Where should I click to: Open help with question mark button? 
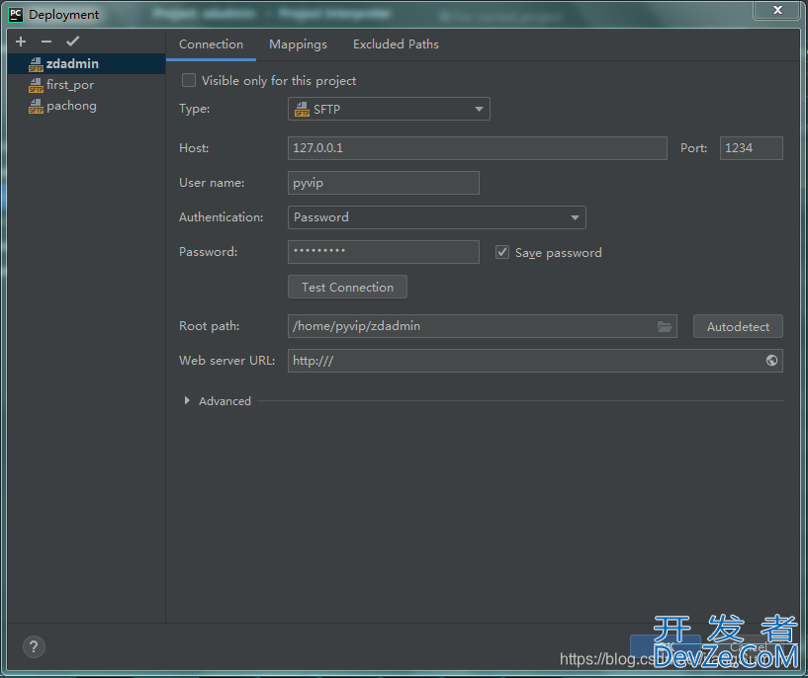(x=34, y=646)
